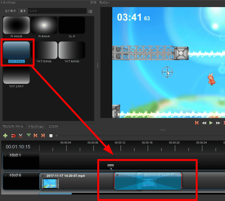Switch to the エフェクト tab

click(53, 126)
